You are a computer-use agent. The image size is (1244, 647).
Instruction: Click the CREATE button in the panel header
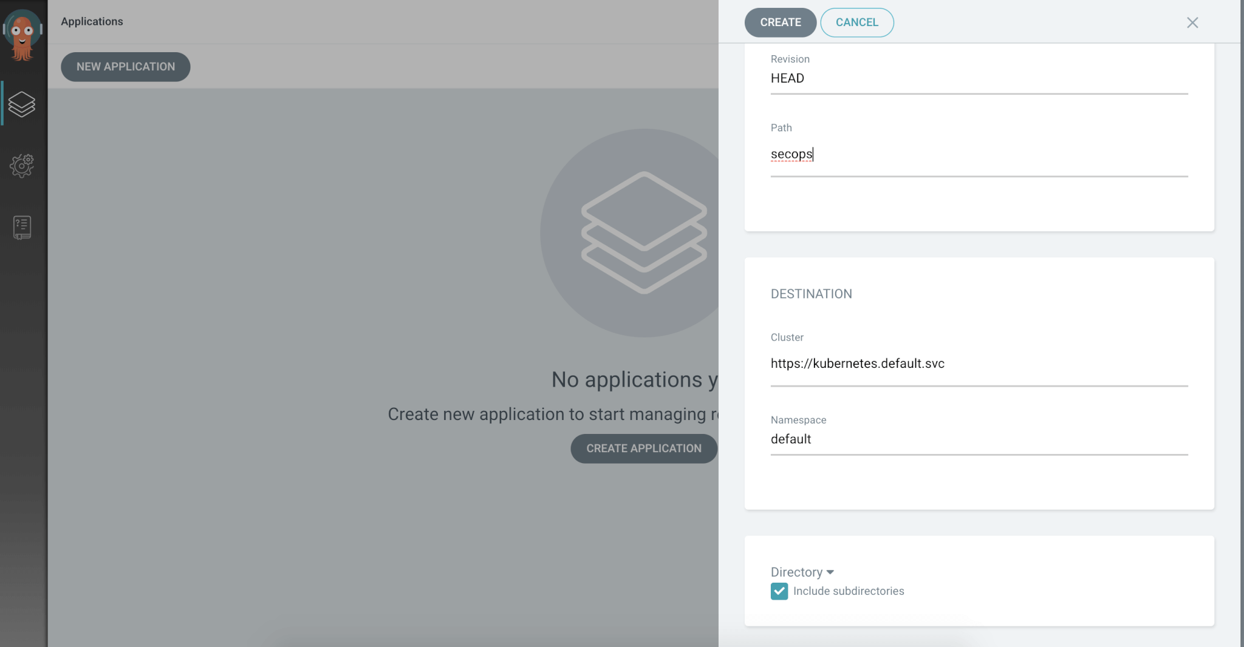(781, 22)
